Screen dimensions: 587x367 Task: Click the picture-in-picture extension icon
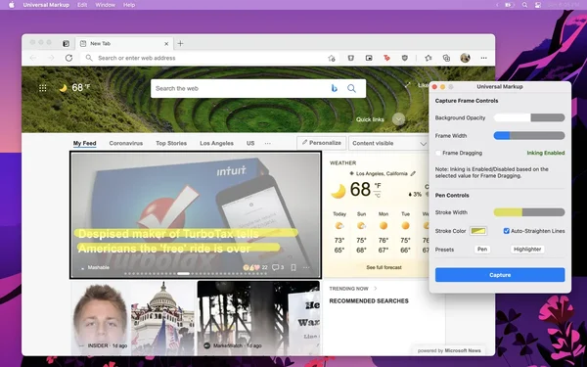[369, 58]
